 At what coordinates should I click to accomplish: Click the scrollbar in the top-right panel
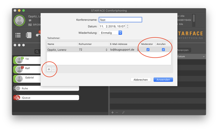click(194, 18)
